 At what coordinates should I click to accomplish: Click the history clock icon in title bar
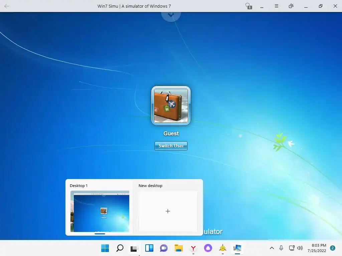coord(291,6)
